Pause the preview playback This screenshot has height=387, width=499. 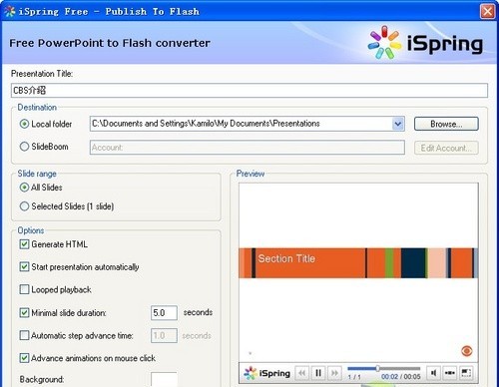318,373
